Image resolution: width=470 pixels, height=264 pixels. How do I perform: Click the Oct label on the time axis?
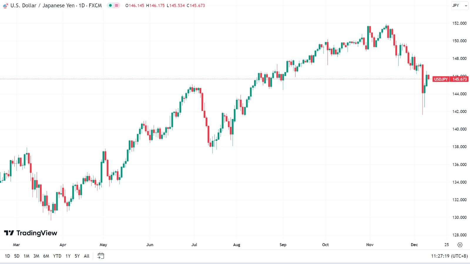point(325,245)
